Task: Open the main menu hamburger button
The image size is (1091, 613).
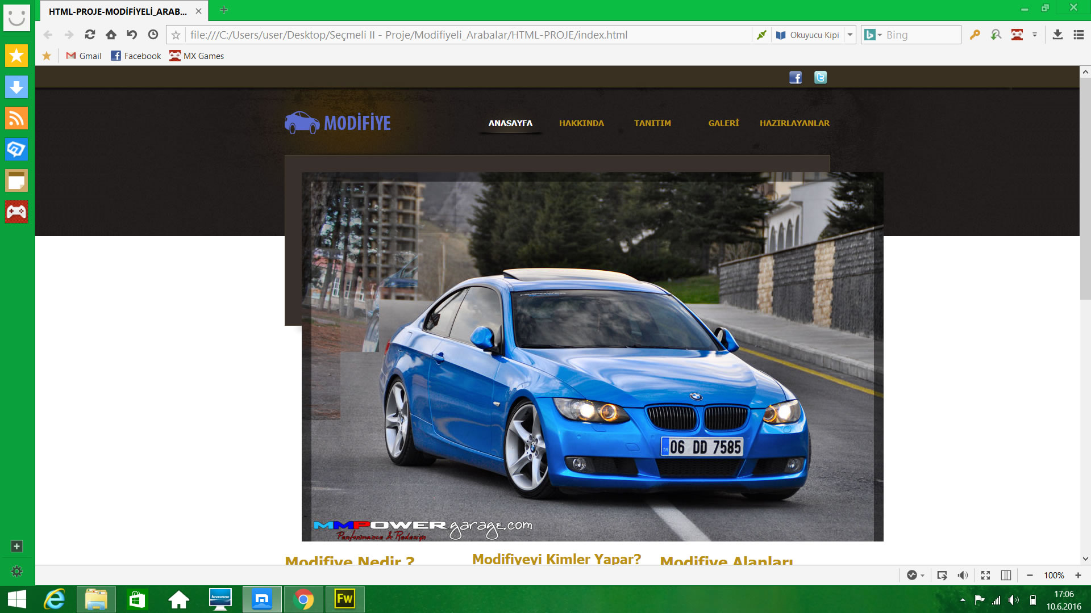Action: coord(1078,35)
